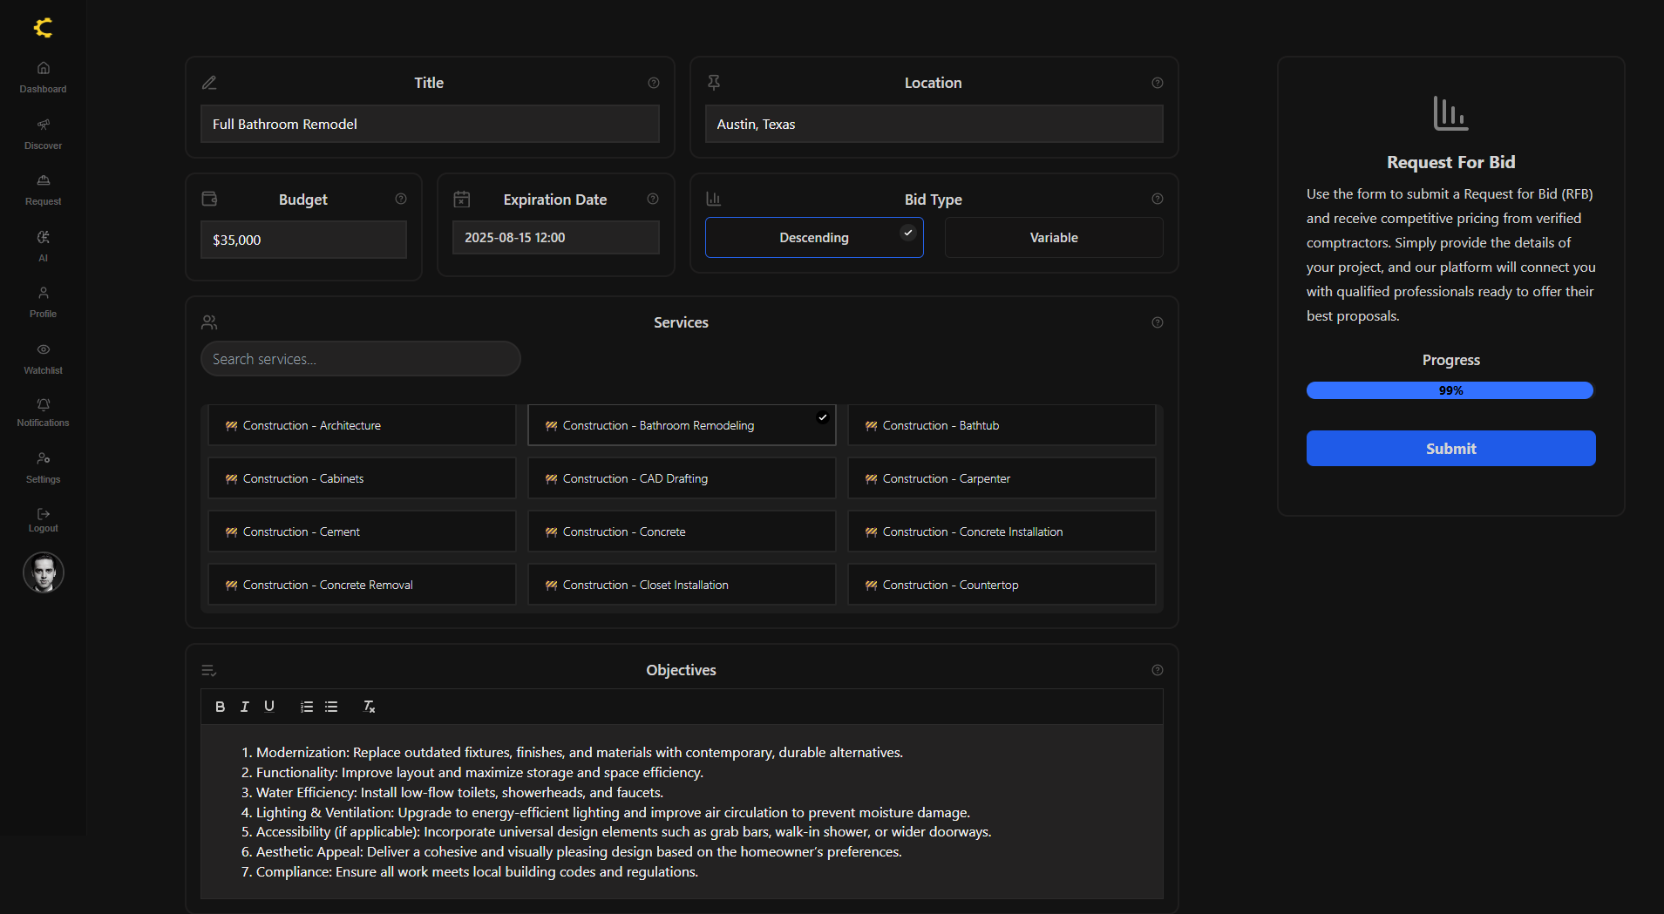Screen dimensions: 1664x914
Task: Select Construction - CAD Drafting service
Action: point(682,478)
